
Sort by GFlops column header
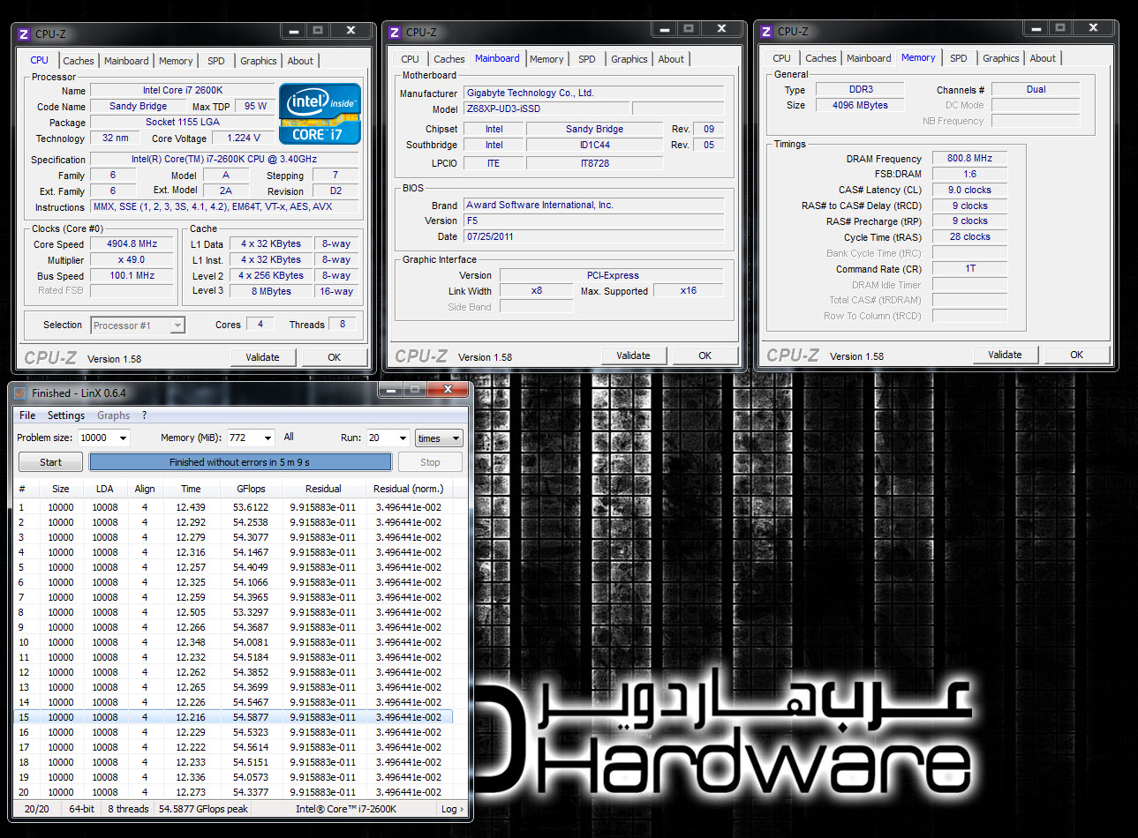click(x=251, y=489)
